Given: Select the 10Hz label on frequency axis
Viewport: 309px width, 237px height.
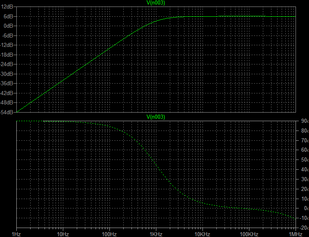Looking at the screenshot, I should click(62, 233).
